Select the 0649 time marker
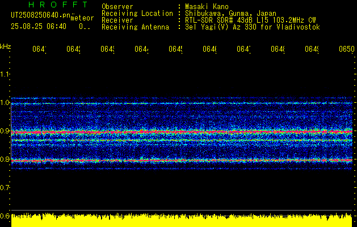Image resolution: width=357 pixels, height=227 pixels. tap(312, 49)
